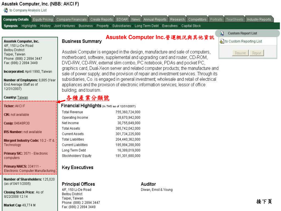Click the Stockholders' Equity value 181,301,680,000
Screen dimensions: 281x211
click(128, 156)
